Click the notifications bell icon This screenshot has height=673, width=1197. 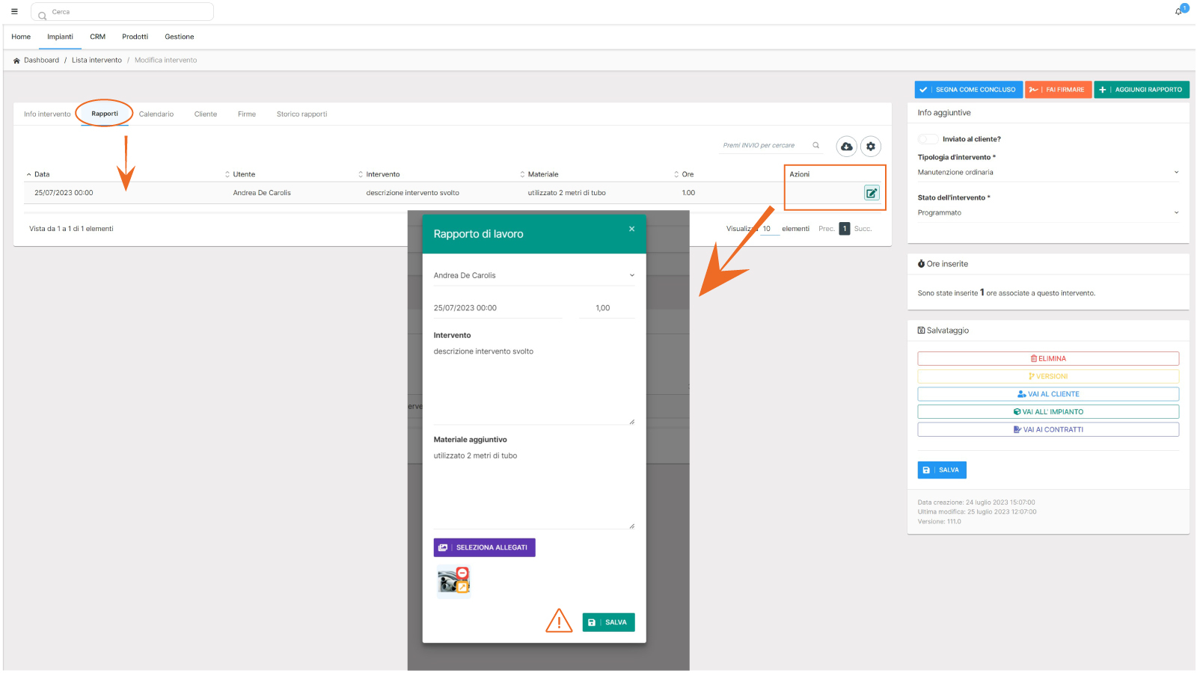[1178, 11]
